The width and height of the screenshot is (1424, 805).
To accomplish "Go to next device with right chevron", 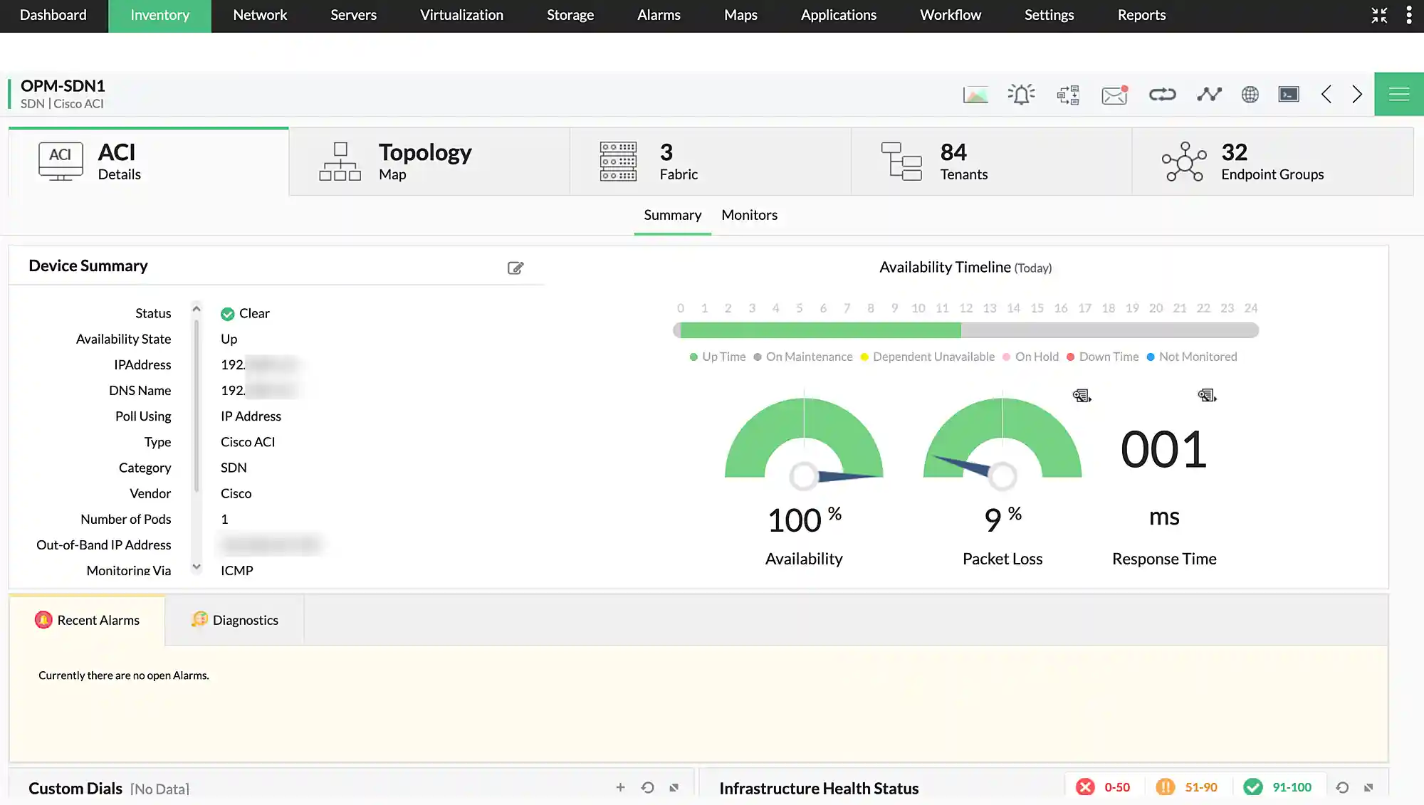I will tap(1357, 94).
